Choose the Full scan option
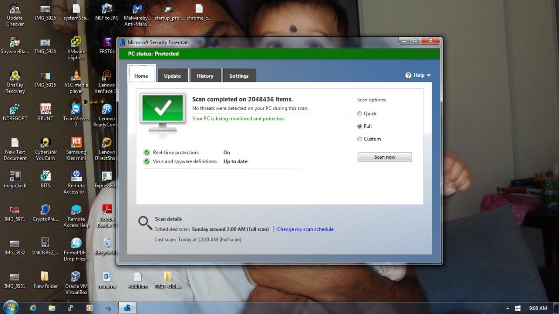Viewport: 559px width, 314px height. 364,126
